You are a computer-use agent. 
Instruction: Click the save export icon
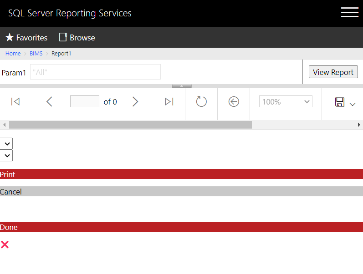tap(340, 102)
